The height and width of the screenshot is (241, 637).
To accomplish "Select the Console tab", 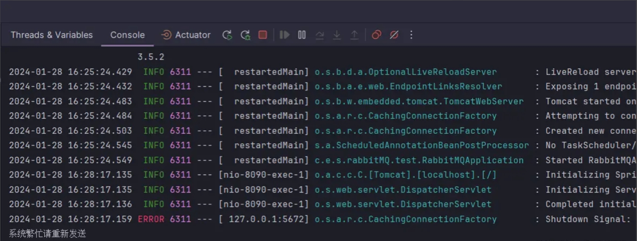I will click(x=127, y=35).
